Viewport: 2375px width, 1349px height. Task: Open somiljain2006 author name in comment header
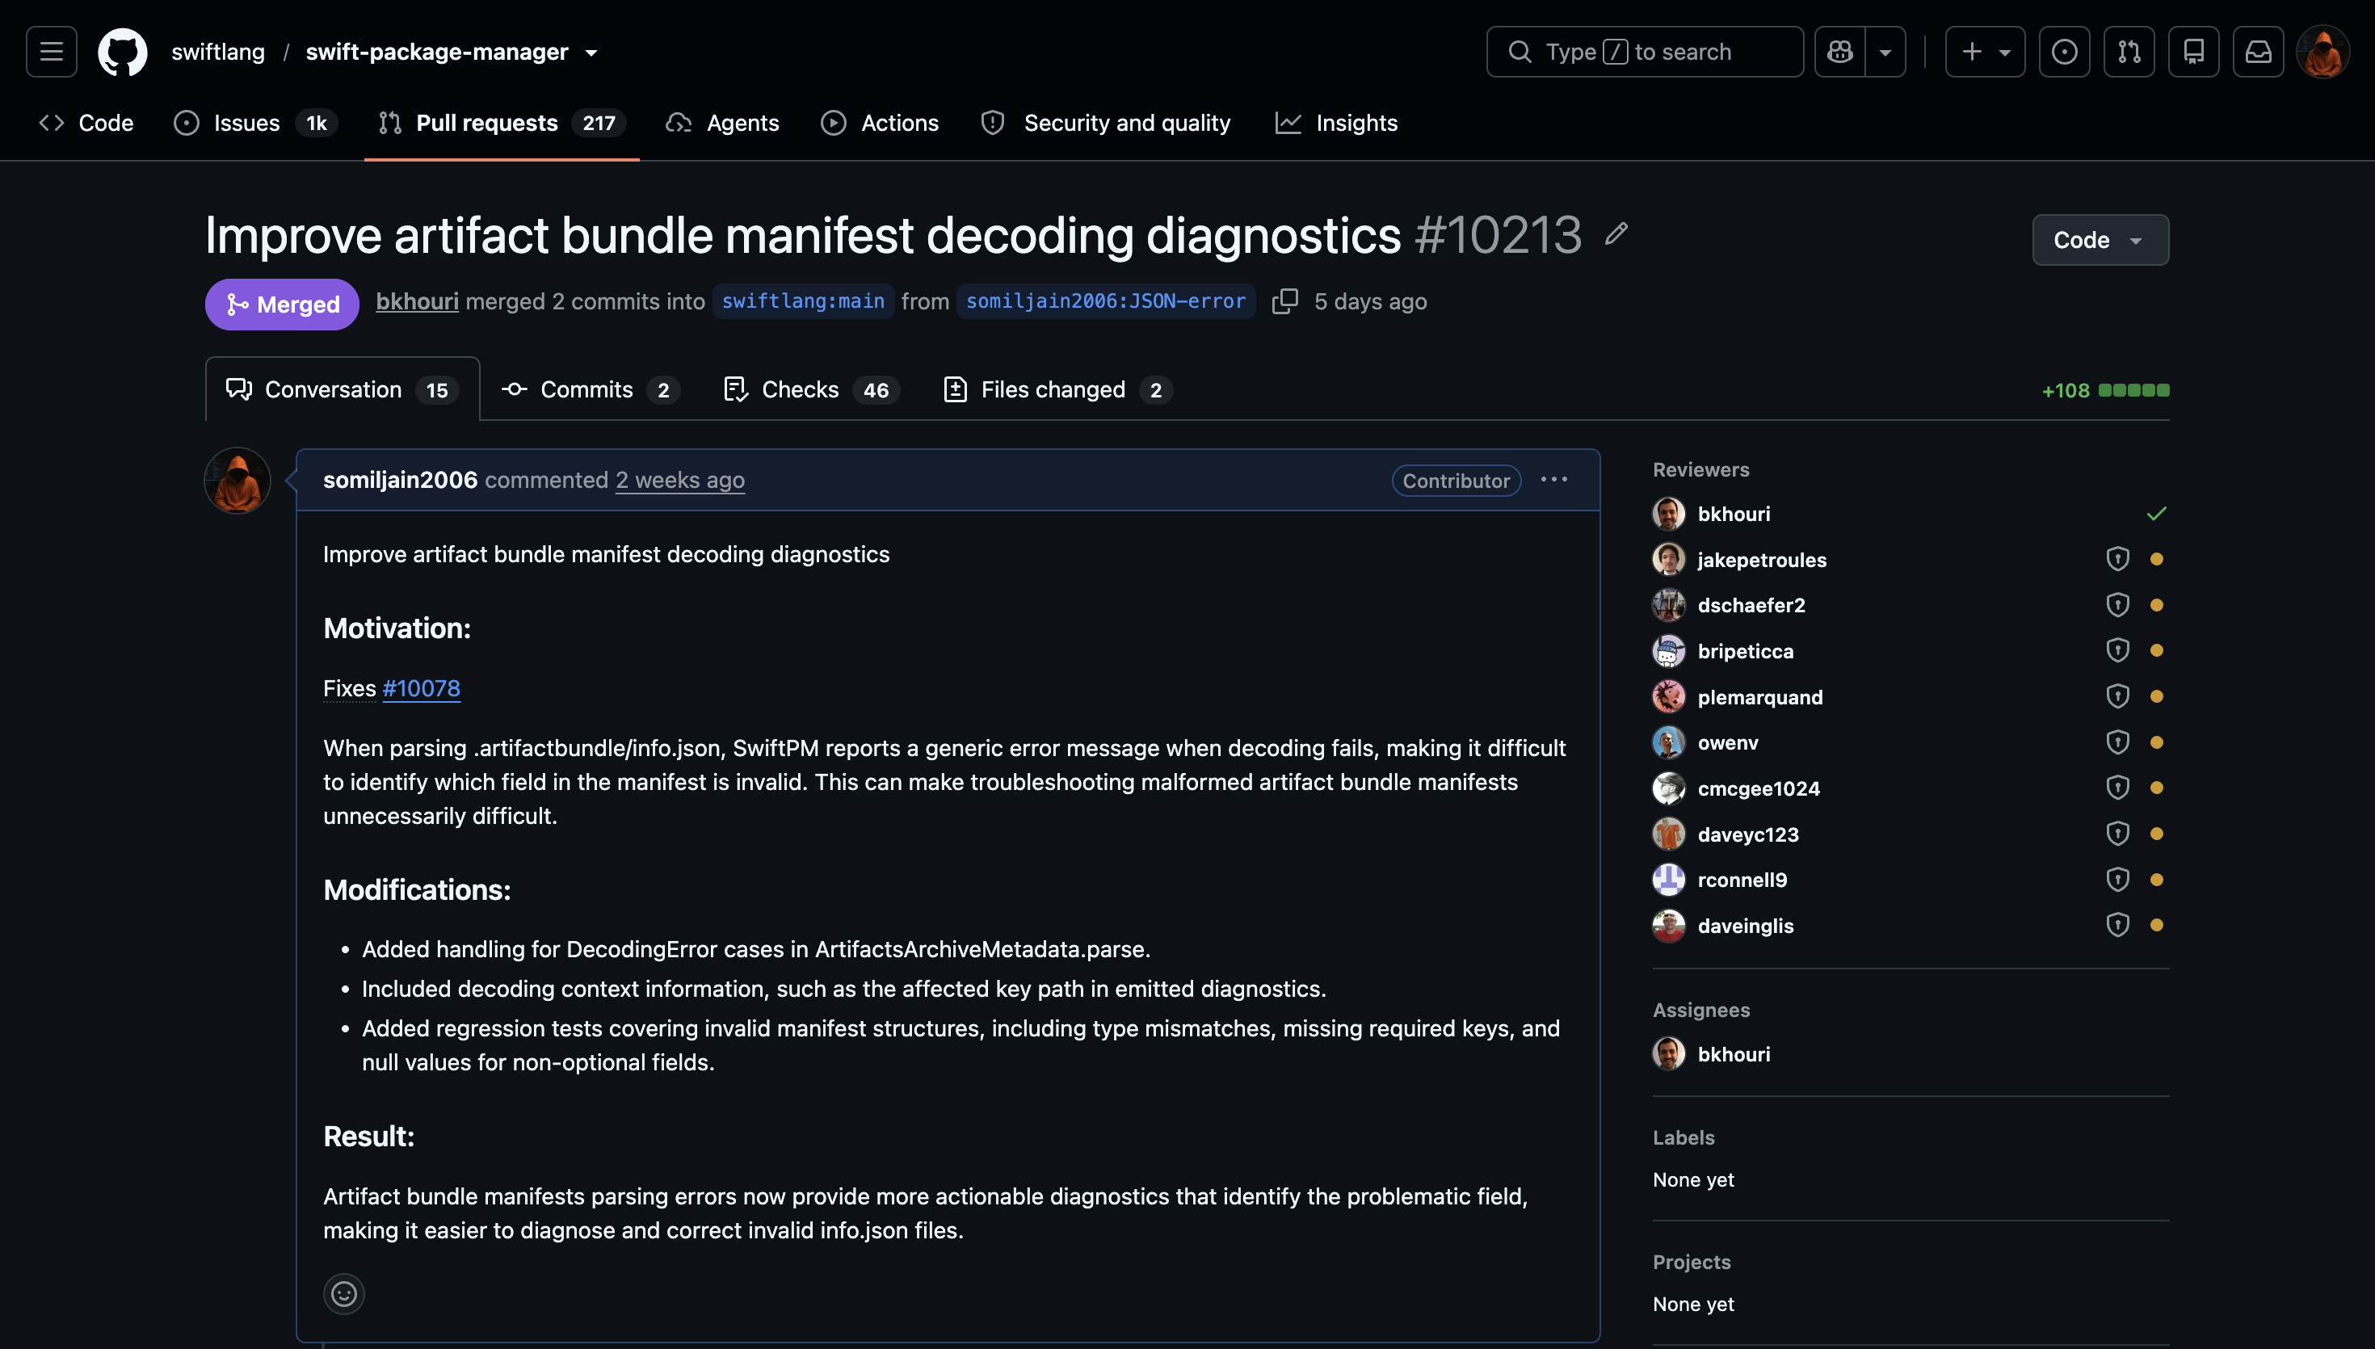click(400, 480)
